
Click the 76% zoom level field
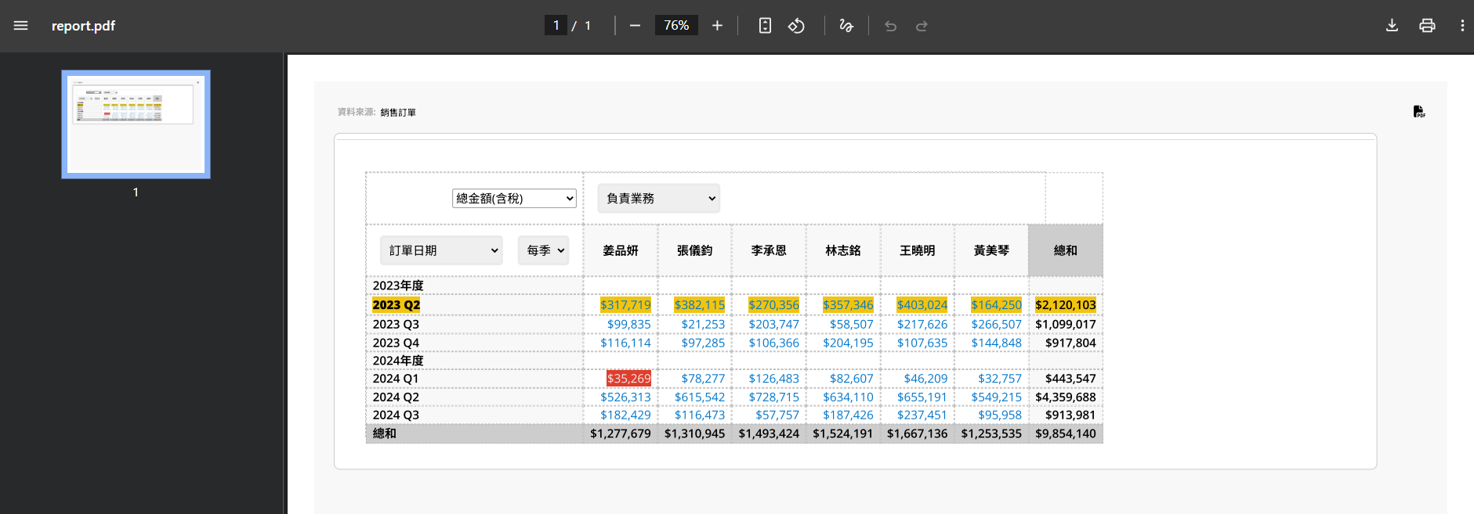pos(676,26)
